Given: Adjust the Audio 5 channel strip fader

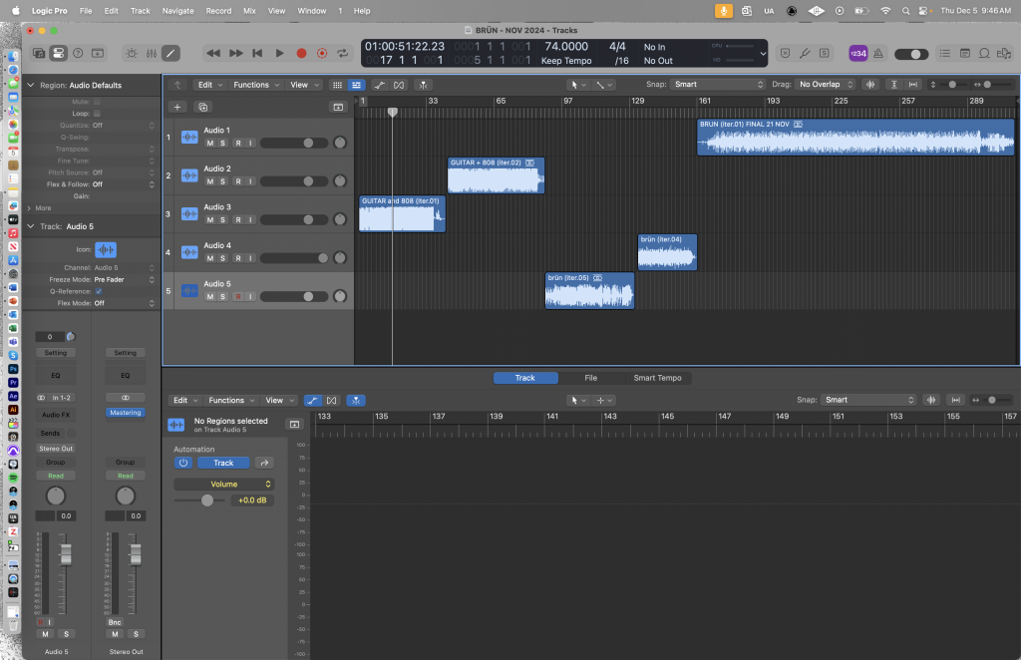Looking at the screenshot, I should [66, 554].
